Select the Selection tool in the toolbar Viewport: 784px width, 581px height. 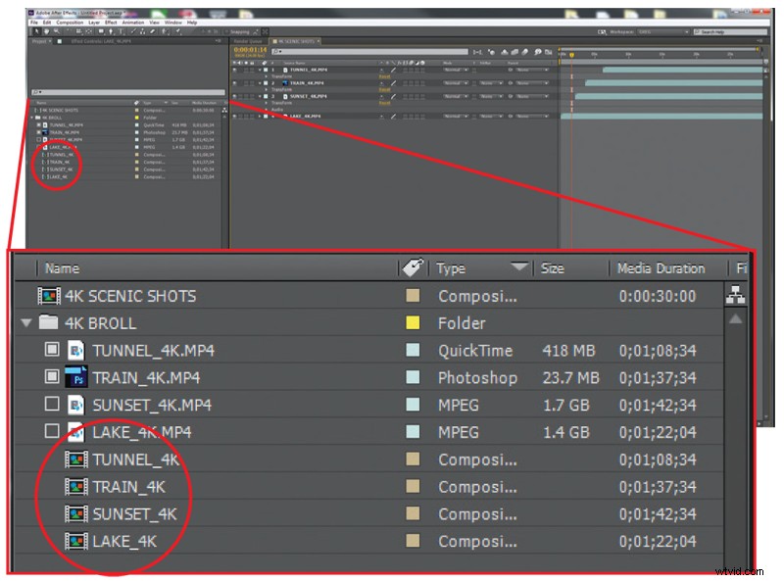(x=38, y=32)
